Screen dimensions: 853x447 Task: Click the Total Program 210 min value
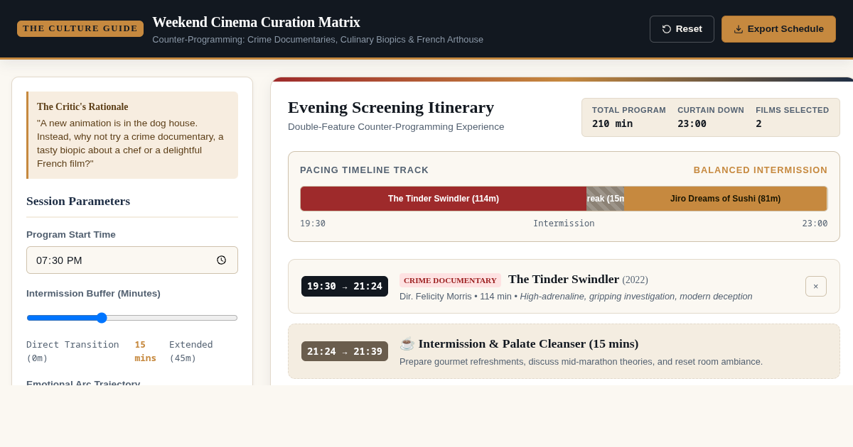pos(612,123)
